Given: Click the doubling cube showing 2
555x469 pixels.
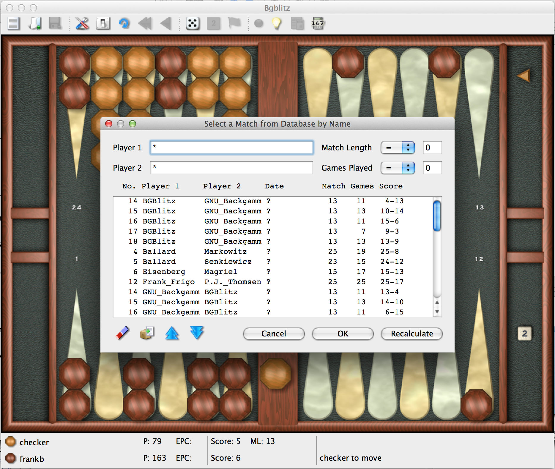Looking at the screenshot, I should point(525,333).
